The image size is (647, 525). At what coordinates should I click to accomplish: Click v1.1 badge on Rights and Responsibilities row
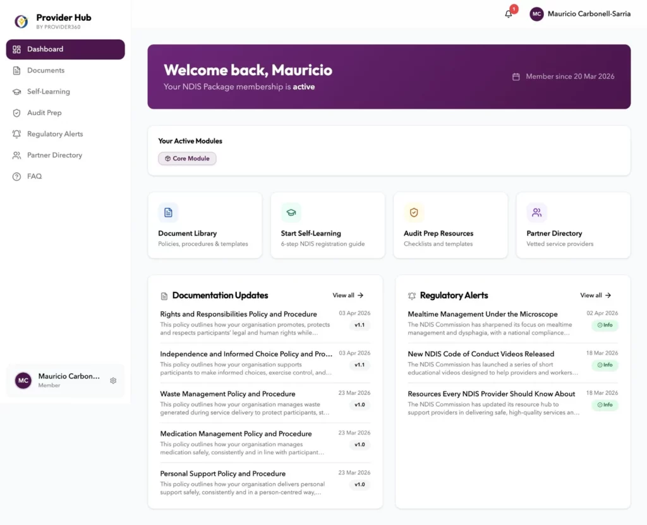tap(360, 325)
